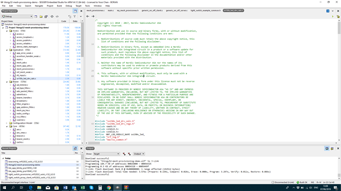Toggle the INS insert mode status indicator

[x=313, y=183]
